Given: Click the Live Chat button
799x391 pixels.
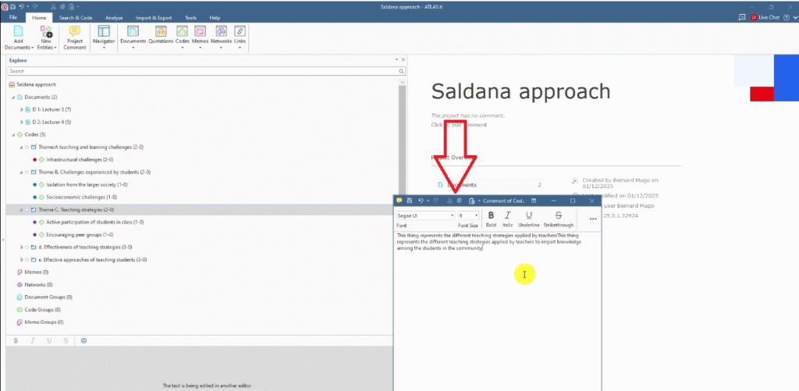Looking at the screenshot, I should coord(765,17).
